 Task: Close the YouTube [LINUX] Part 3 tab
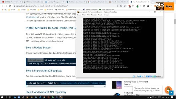tap(21, 2)
